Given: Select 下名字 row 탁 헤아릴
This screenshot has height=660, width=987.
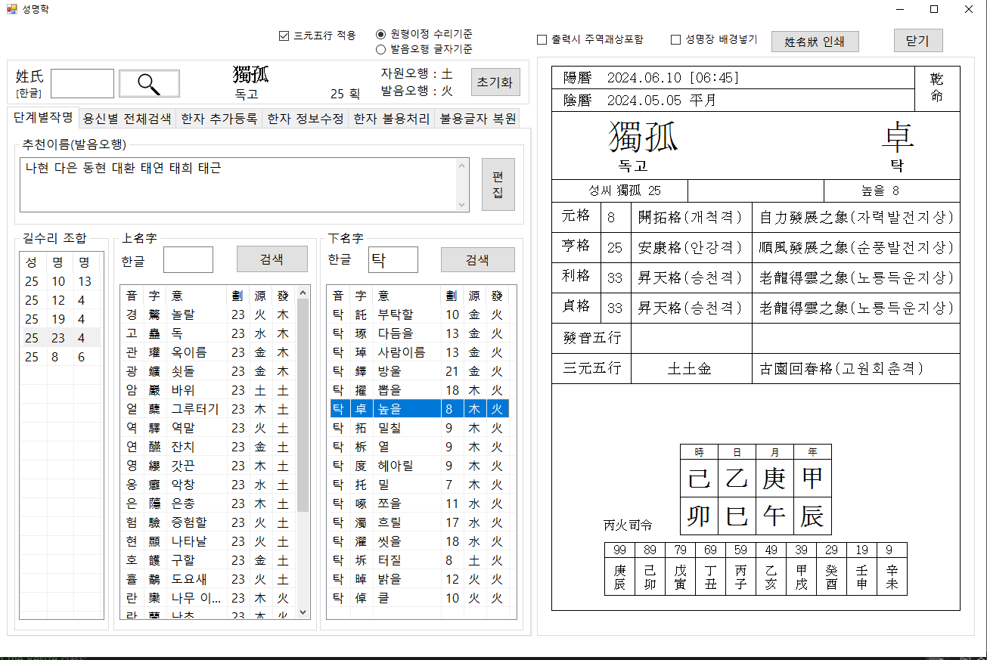Looking at the screenshot, I should pyautogui.click(x=420, y=466).
